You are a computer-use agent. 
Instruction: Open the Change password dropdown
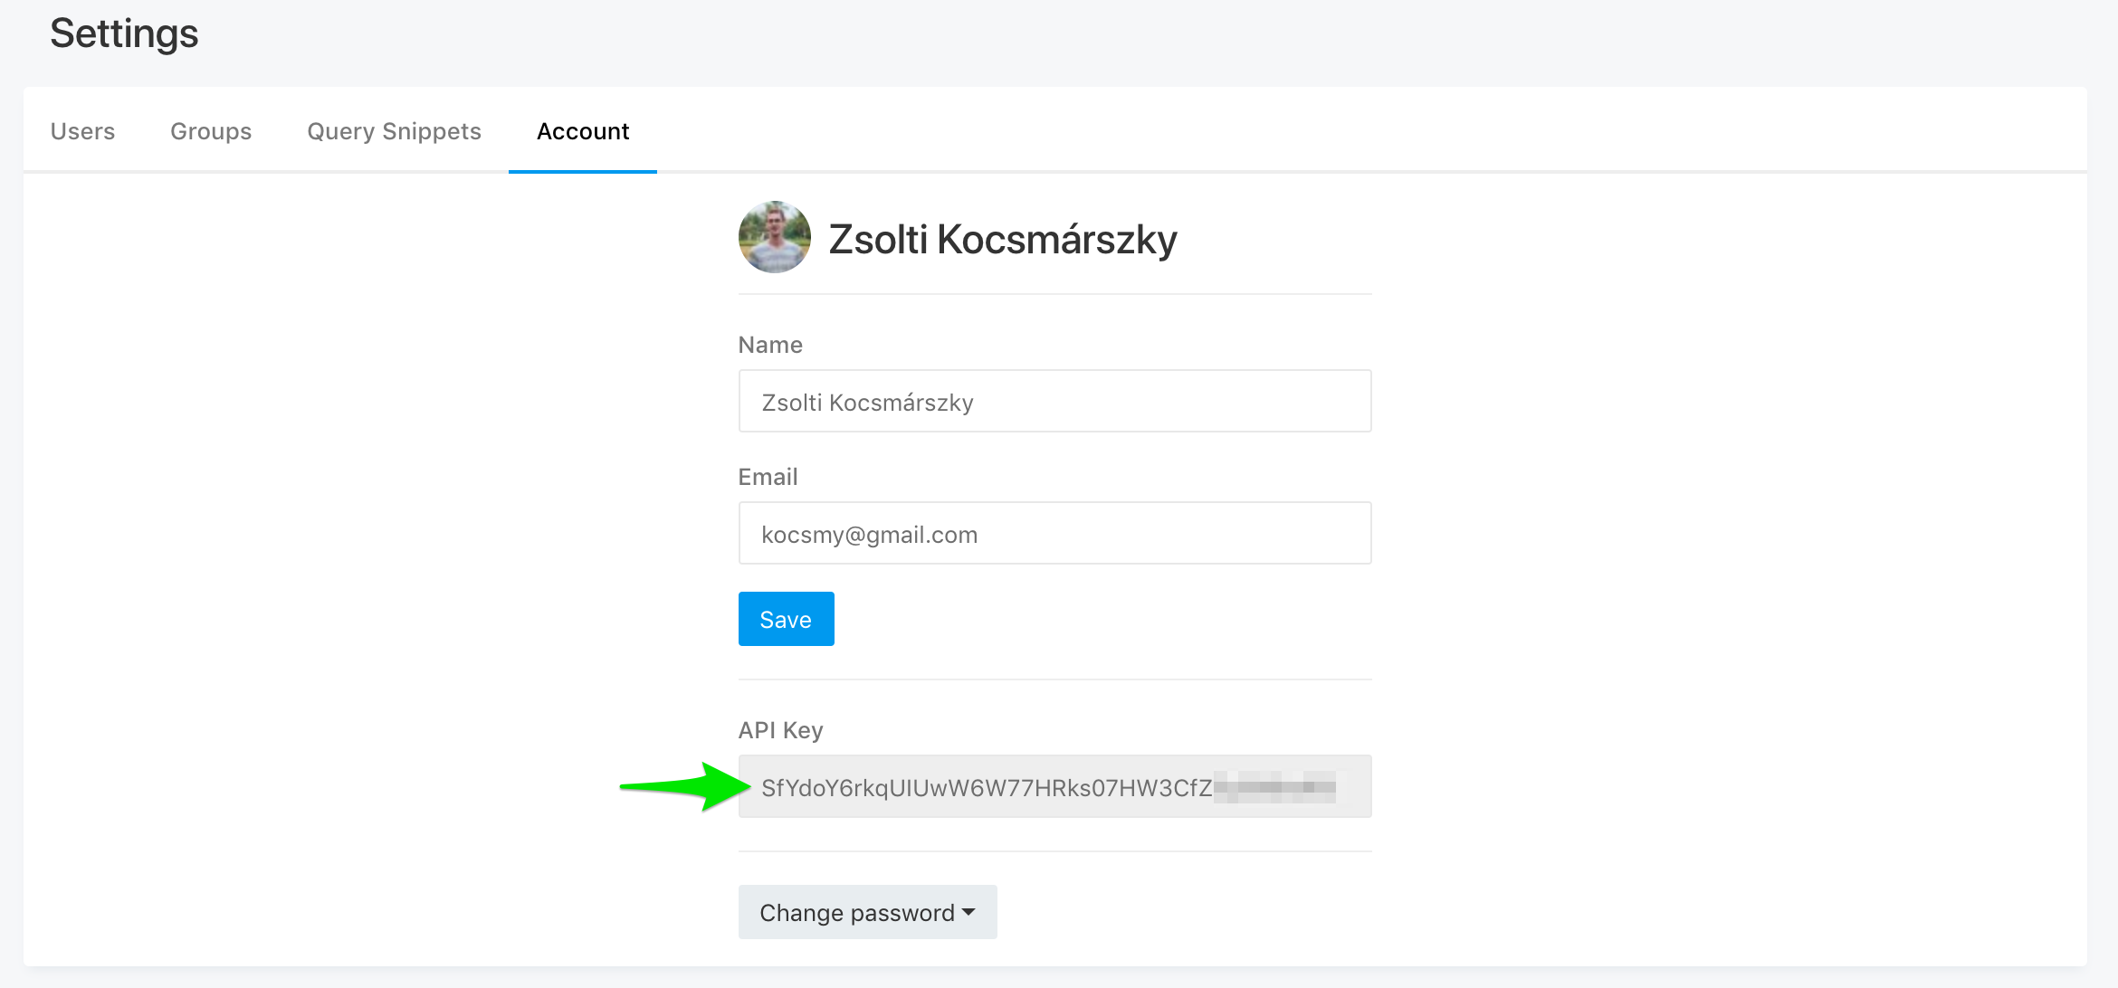[867, 912]
